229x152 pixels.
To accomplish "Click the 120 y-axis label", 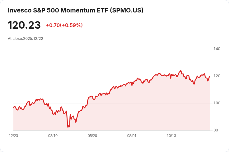I will coord(217,76).
